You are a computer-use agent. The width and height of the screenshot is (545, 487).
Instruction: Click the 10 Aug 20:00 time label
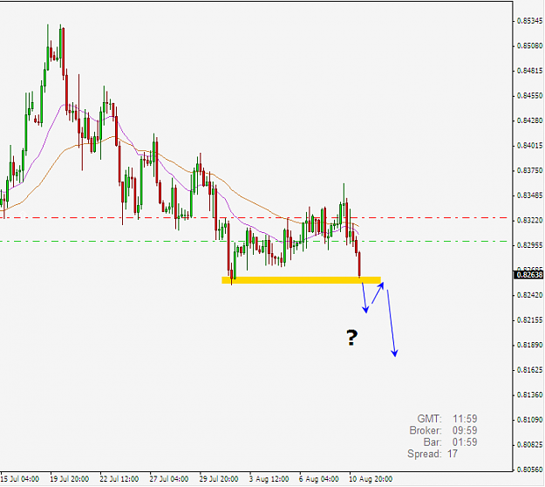(x=371, y=479)
